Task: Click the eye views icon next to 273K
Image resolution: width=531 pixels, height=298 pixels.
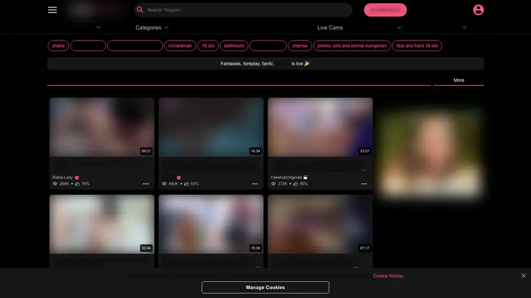Action: click(x=273, y=184)
